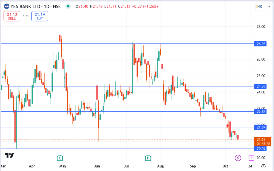Open the July earnings E marker
This screenshot has height=171, width=274.
tap(148, 158)
